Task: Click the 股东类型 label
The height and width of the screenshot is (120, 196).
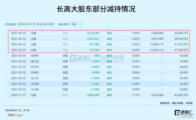Action: point(63,24)
